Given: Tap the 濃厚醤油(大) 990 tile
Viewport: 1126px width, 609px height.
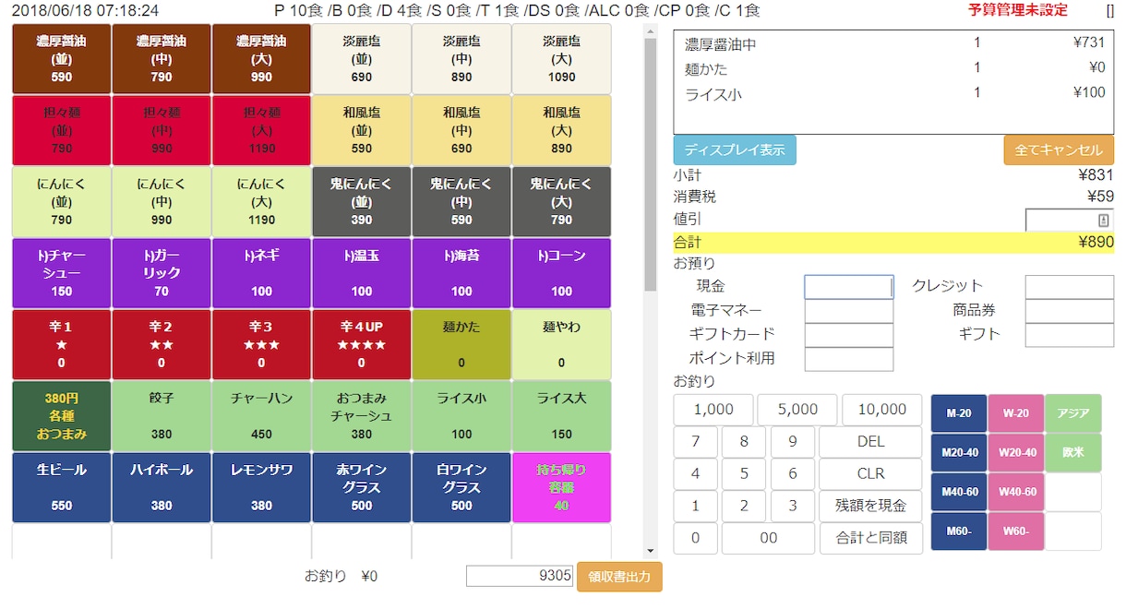Looking at the screenshot, I should (261, 59).
